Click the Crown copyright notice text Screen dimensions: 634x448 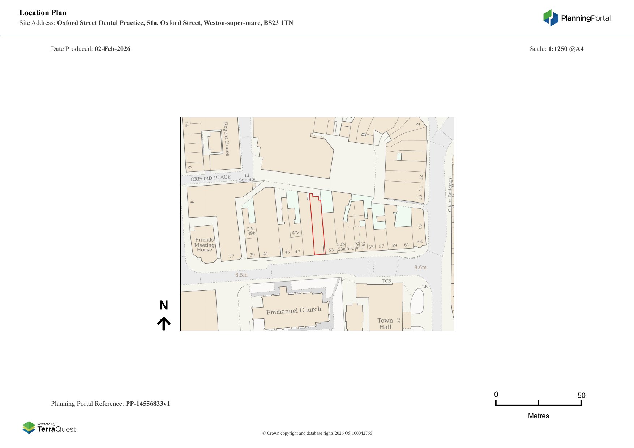click(317, 433)
